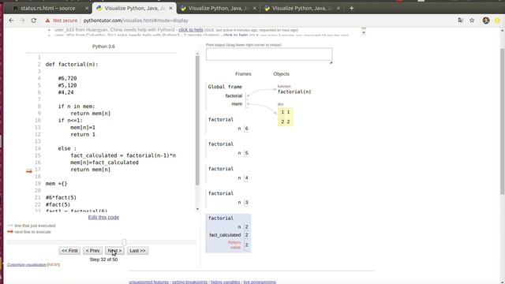This screenshot has width=505, height=284.
Task: Click the Chrome extension icon beside the avatar
Action: click(x=497, y=21)
